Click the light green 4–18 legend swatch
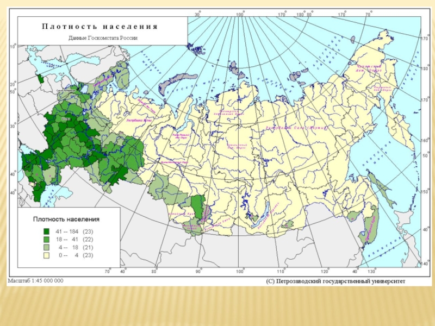The height and width of the screenshot is (326, 435). [47, 247]
